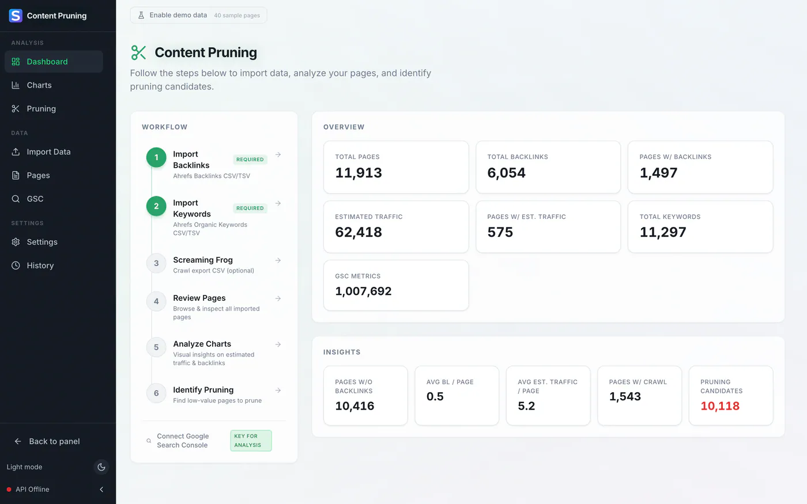Open the Pages section
Image resolution: width=807 pixels, height=504 pixels.
(x=54, y=176)
